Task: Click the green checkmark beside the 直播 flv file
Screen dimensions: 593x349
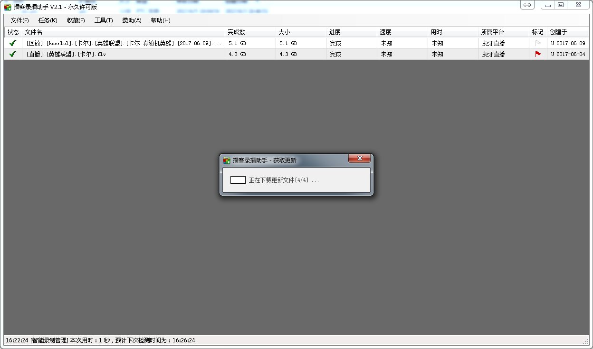Action: point(13,54)
